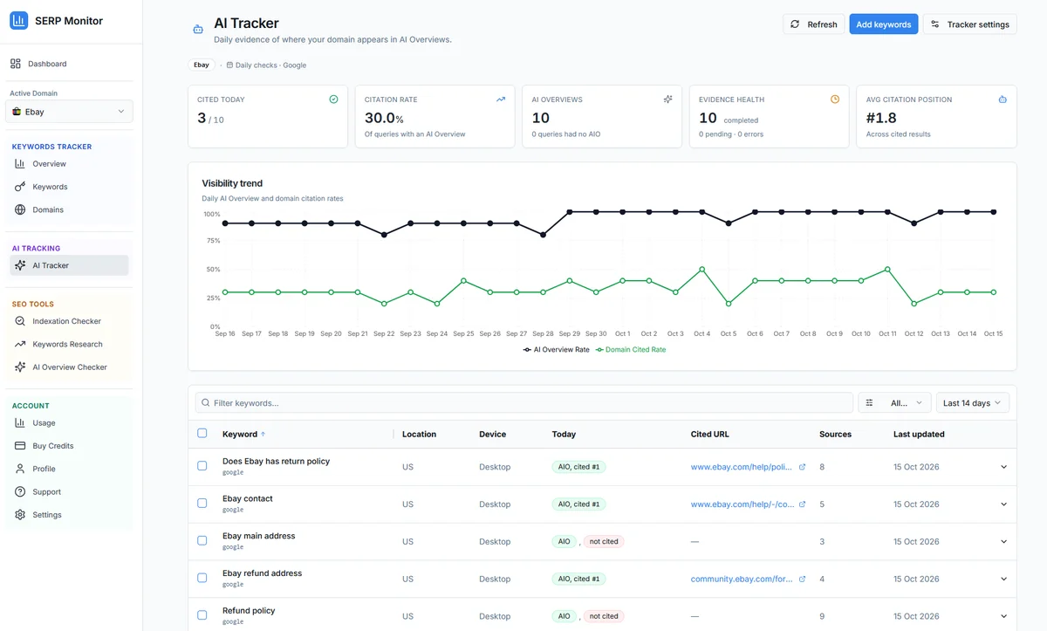The image size is (1047, 631).
Task: Toggle AI Overview Rate legend entry
Action: 556,350
